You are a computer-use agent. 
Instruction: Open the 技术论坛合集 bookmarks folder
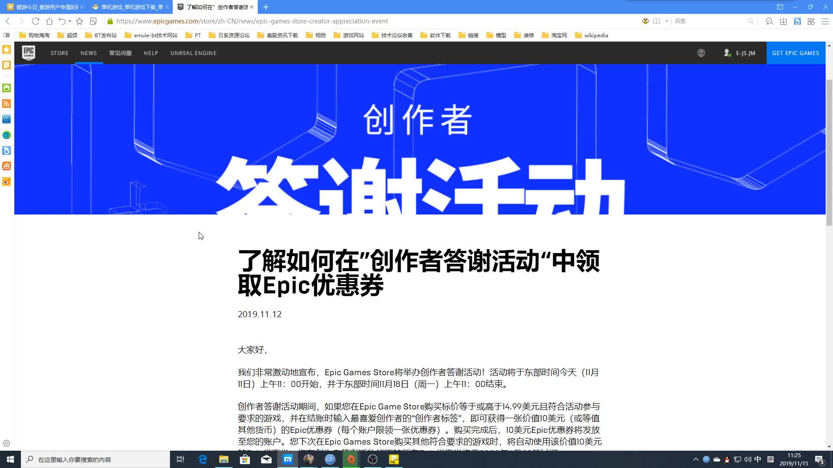point(392,35)
